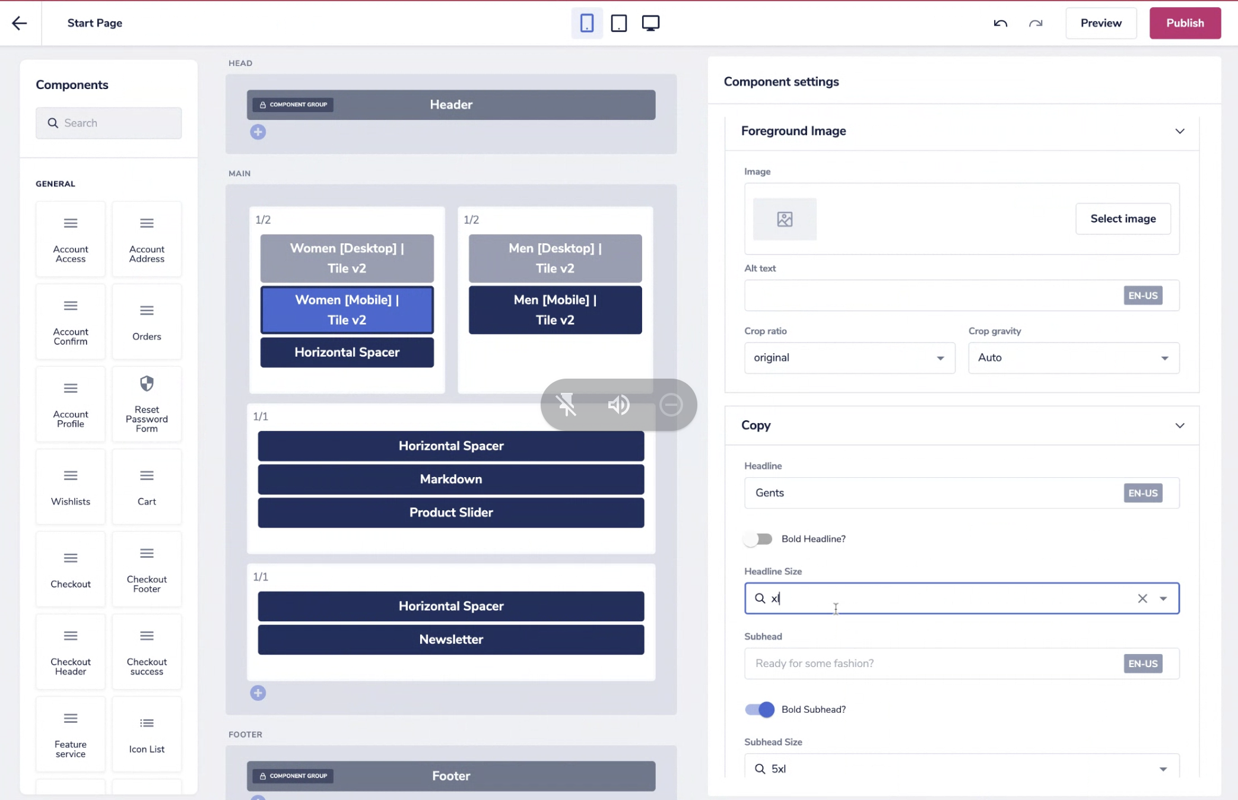
Task: Pick the Account Address component
Action: click(147, 239)
